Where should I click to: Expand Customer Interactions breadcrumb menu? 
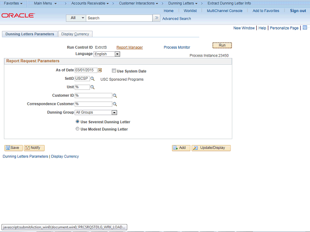point(139,3)
